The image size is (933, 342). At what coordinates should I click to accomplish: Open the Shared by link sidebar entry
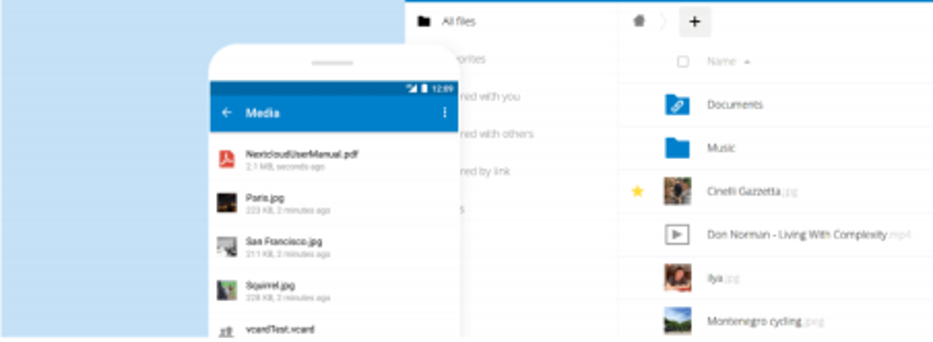point(485,171)
